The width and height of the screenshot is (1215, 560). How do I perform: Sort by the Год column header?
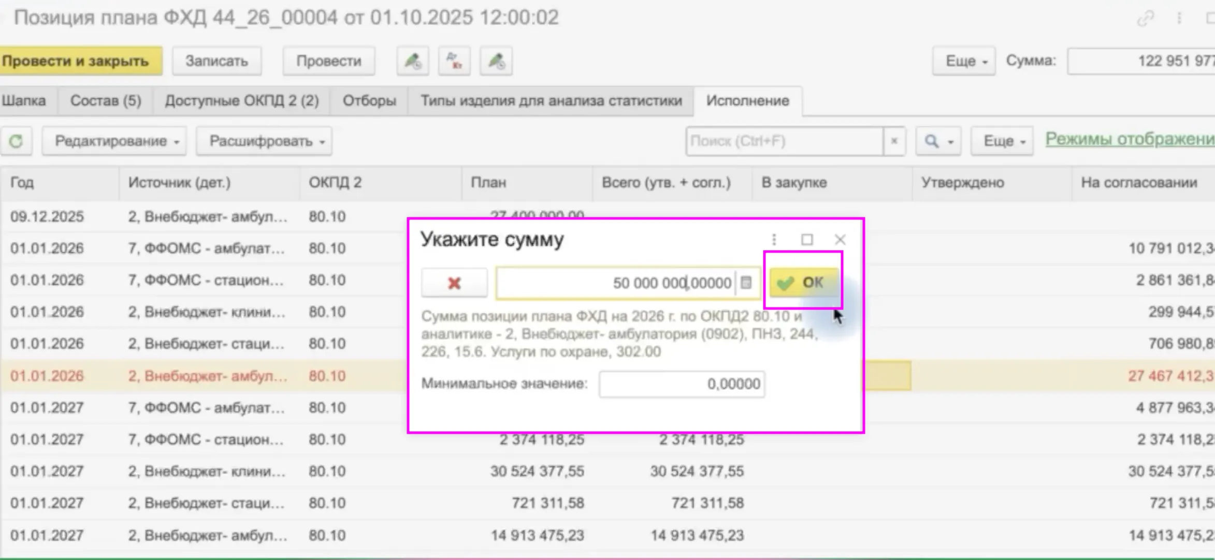tap(60, 182)
